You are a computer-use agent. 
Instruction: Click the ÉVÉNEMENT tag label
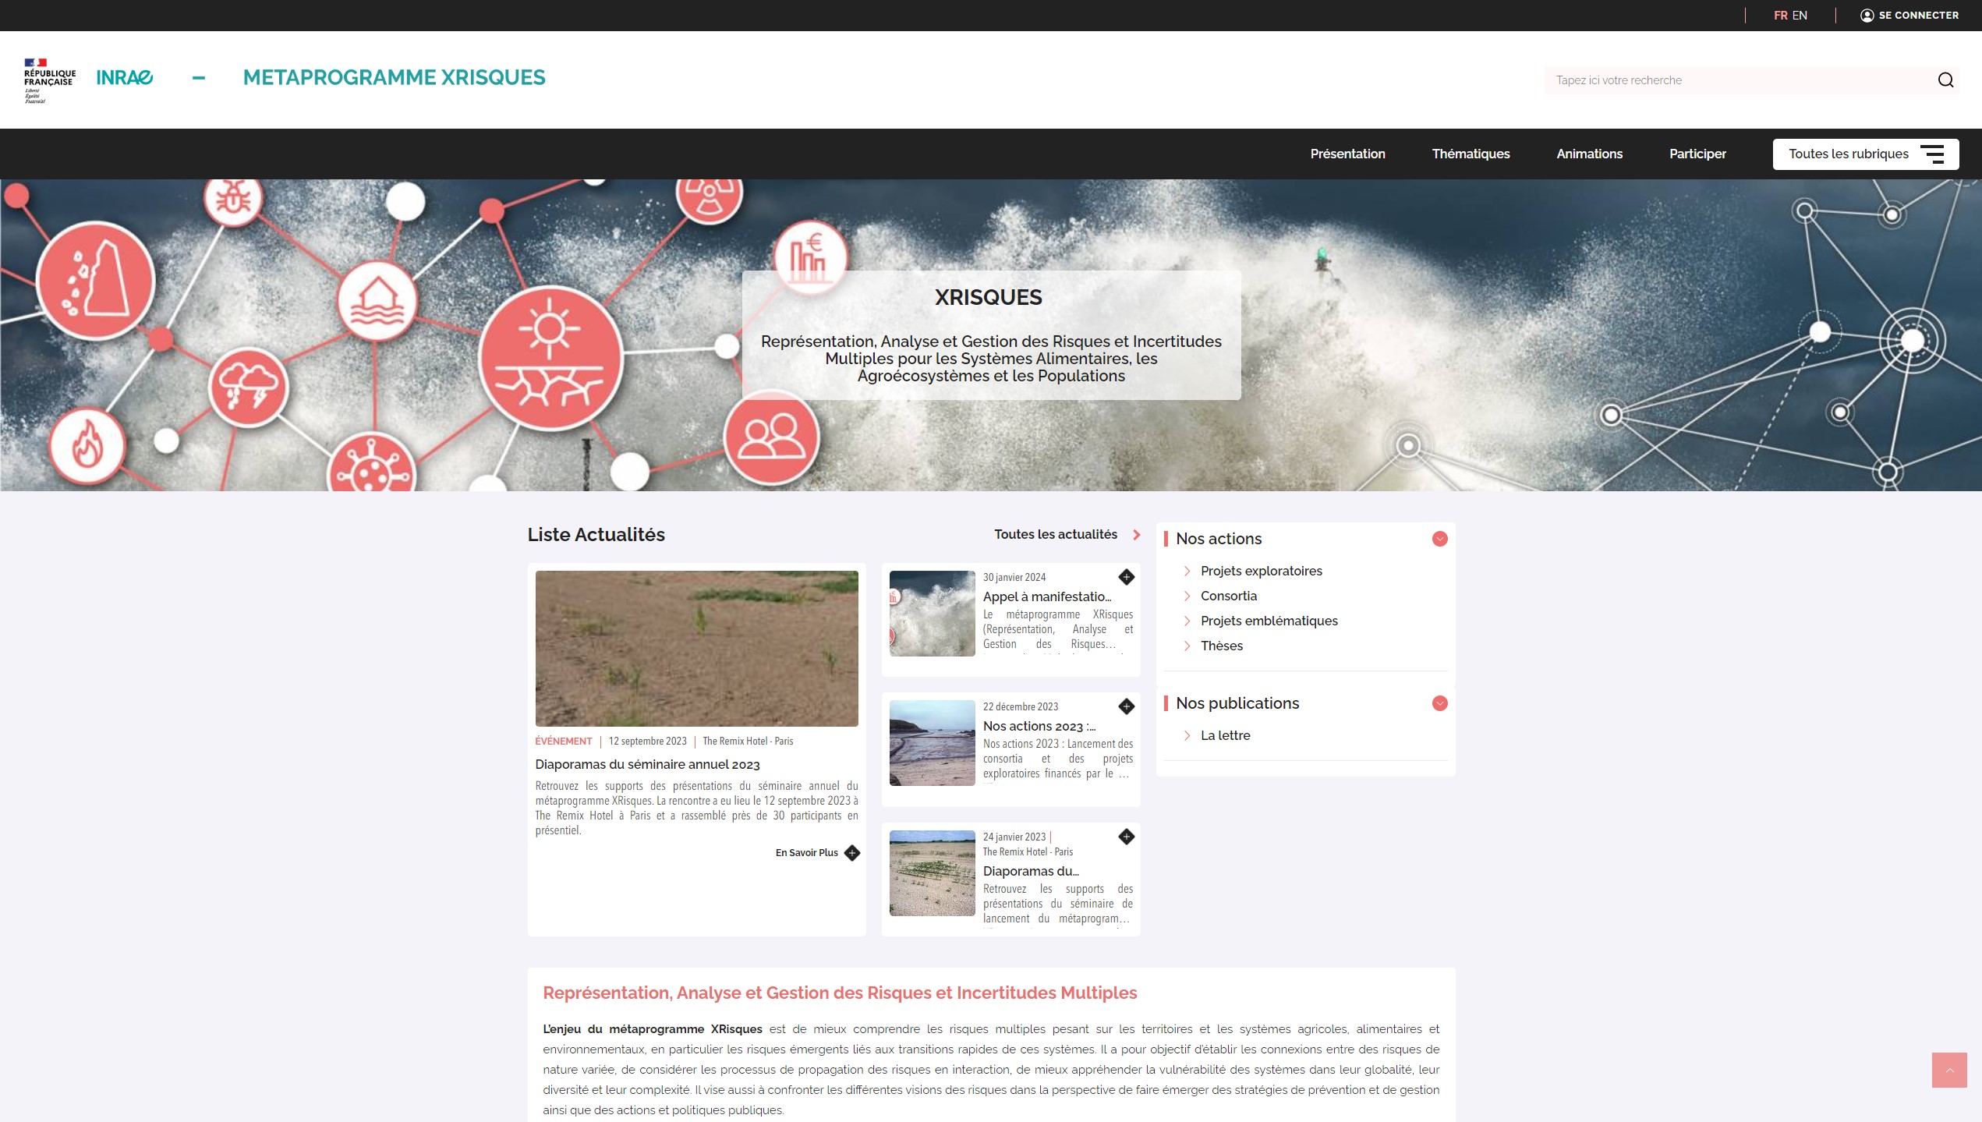[x=563, y=742]
